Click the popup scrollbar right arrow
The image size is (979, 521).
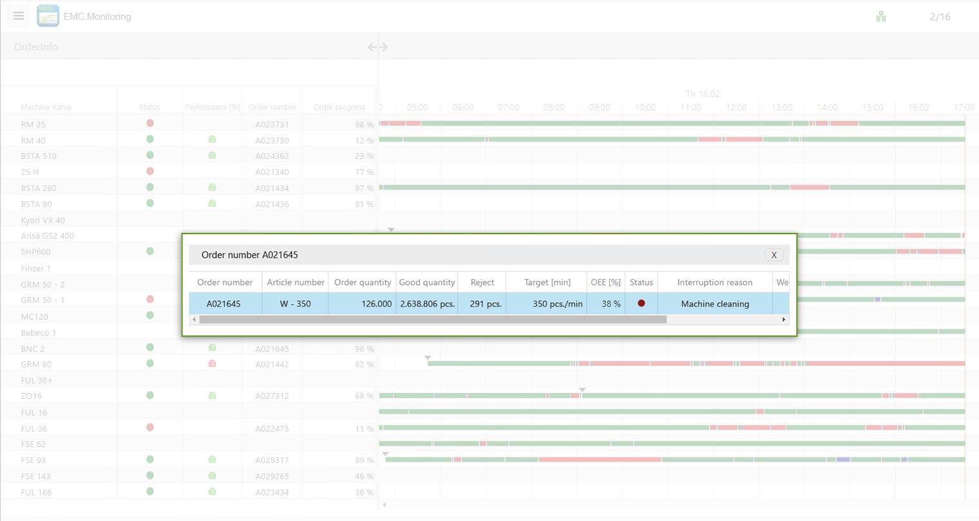(783, 320)
